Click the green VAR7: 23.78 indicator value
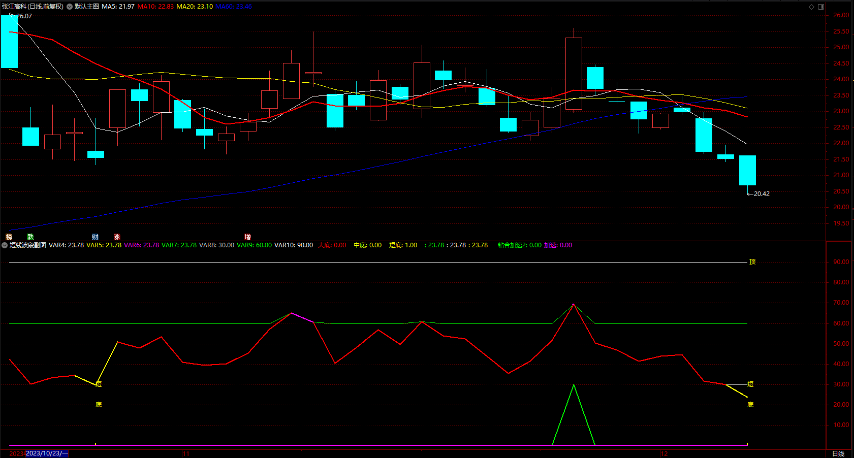The width and height of the screenshot is (854, 458). pyautogui.click(x=179, y=245)
